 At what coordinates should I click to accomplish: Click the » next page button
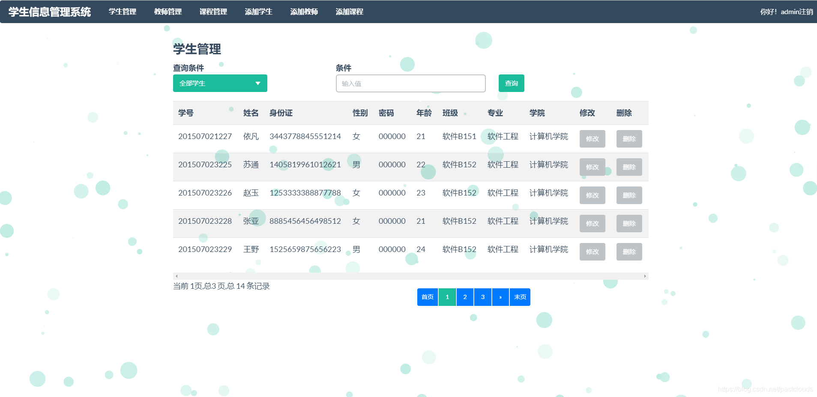tap(500, 297)
